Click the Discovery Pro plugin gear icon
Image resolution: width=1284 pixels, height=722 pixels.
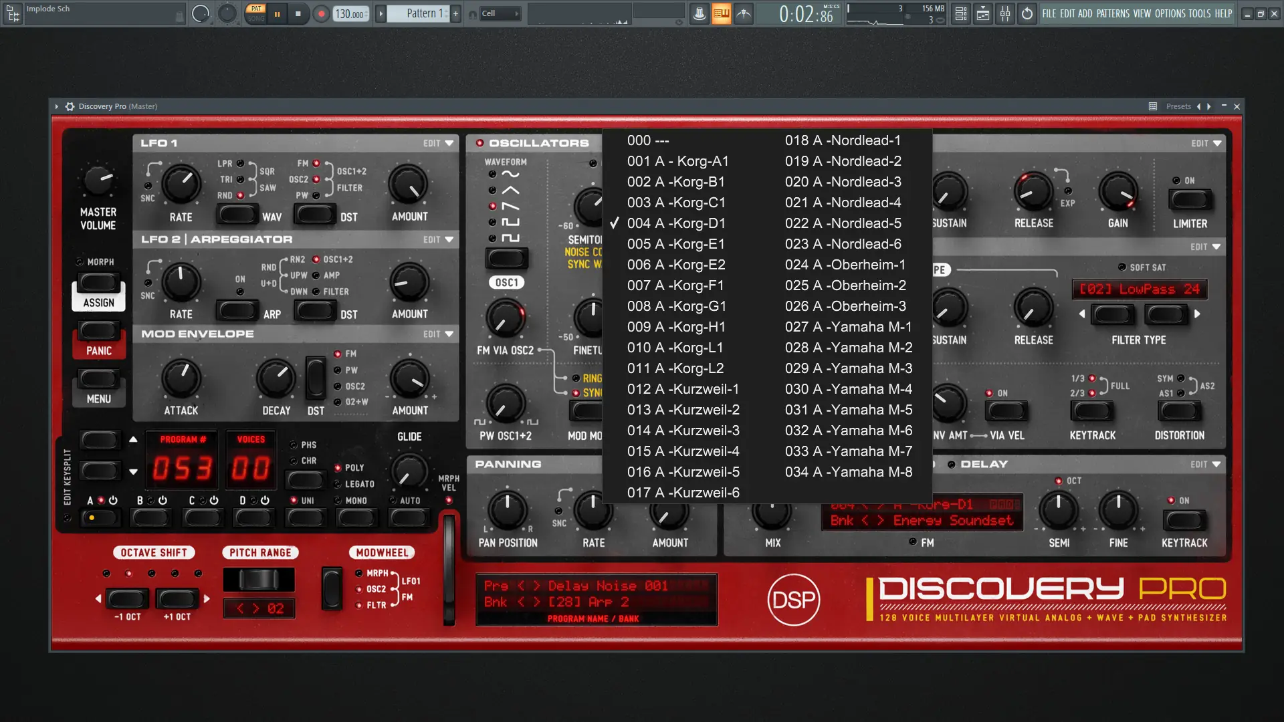click(x=70, y=106)
